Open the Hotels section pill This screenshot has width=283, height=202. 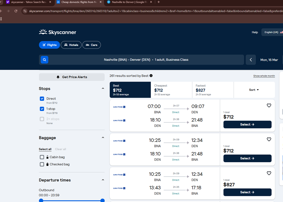coord(71,45)
